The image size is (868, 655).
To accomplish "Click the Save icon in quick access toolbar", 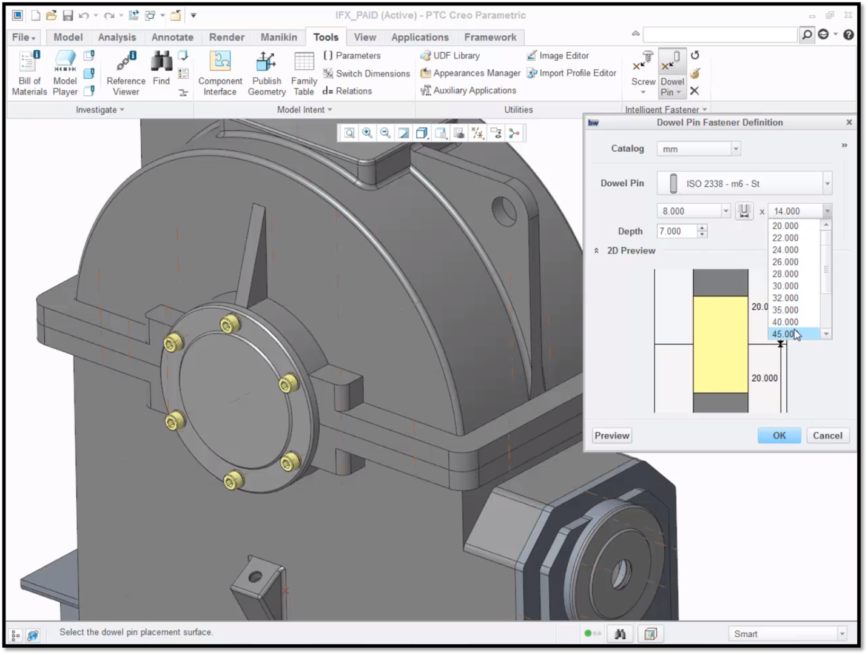I will [68, 15].
